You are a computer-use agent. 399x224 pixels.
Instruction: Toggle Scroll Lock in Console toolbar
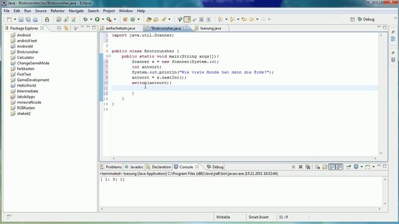click(325, 167)
